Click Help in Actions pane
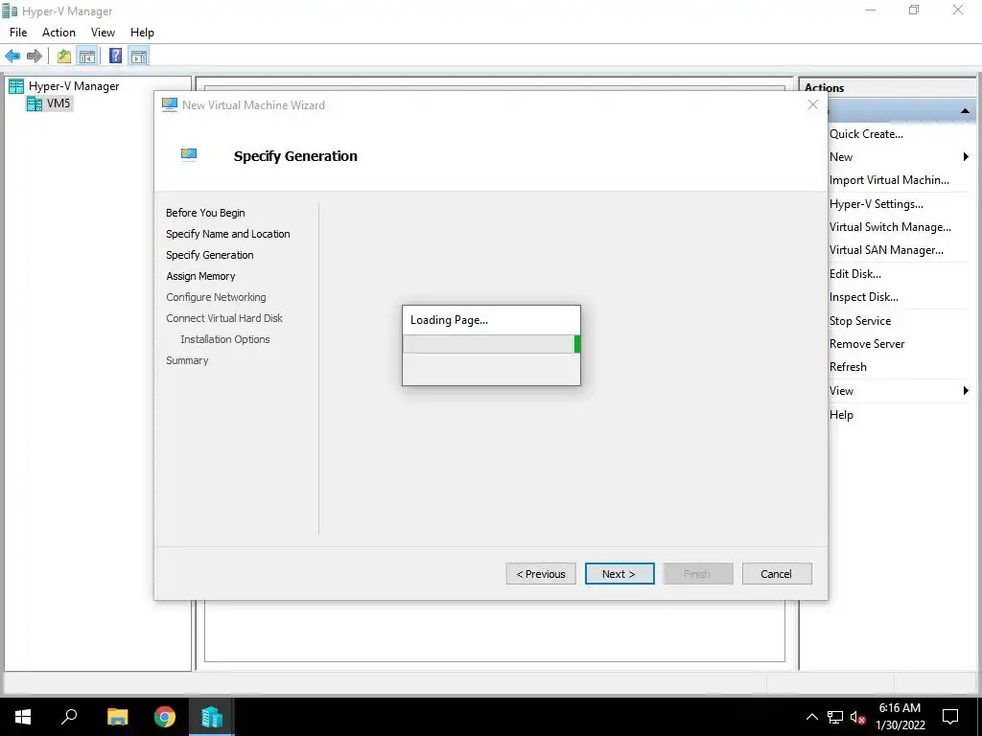The image size is (982, 736). [841, 415]
